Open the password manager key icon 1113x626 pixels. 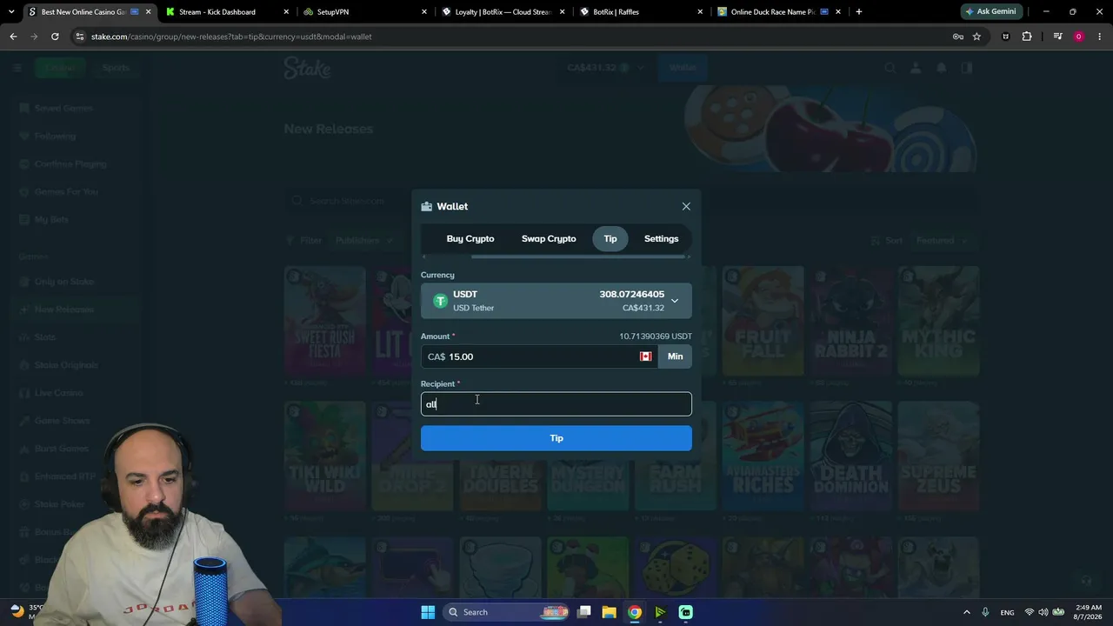pos(958,37)
